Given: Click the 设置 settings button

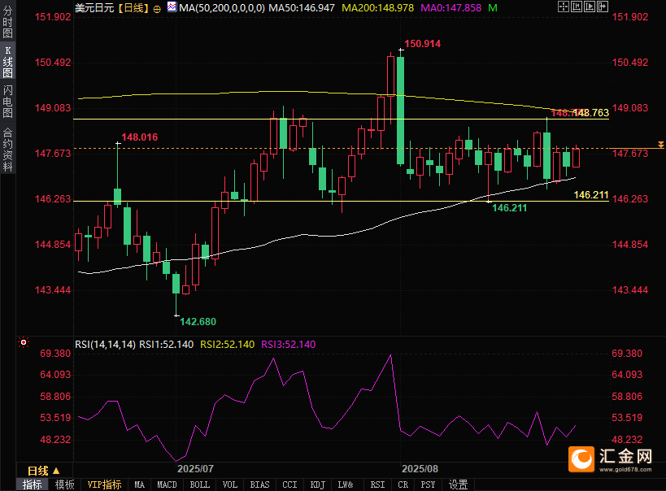Looking at the screenshot, I should (x=458, y=484).
